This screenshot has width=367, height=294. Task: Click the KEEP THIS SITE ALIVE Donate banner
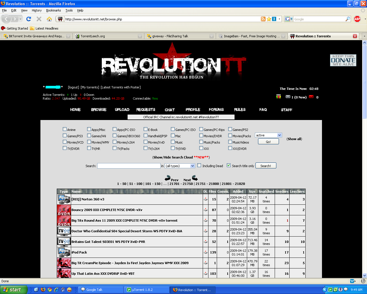pyautogui.click(x=343, y=60)
